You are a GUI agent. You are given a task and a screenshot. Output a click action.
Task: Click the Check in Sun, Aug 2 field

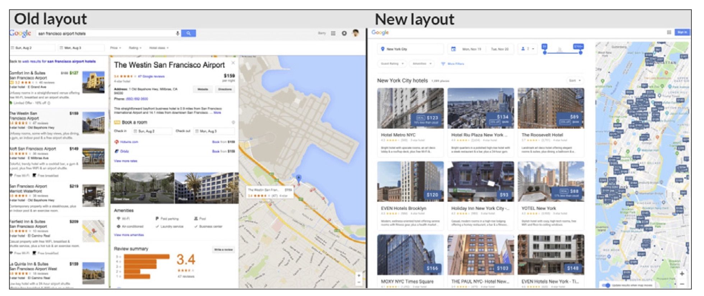[152, 131]
